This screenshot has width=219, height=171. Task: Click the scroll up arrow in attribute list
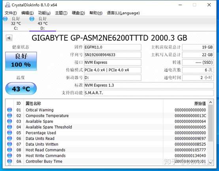[x=210, y=102]
